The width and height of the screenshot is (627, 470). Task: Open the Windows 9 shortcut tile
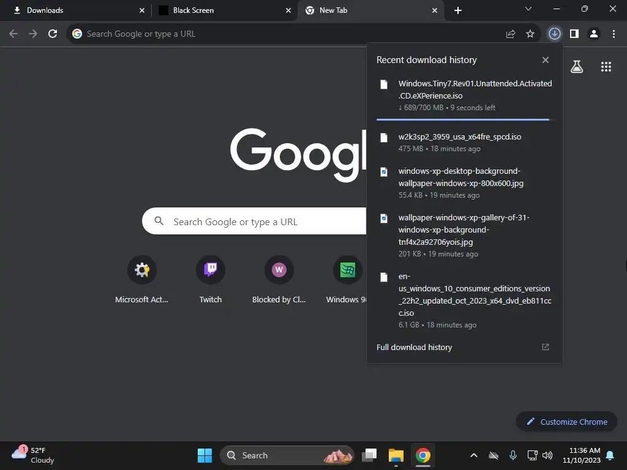click(x=347, y=280)
